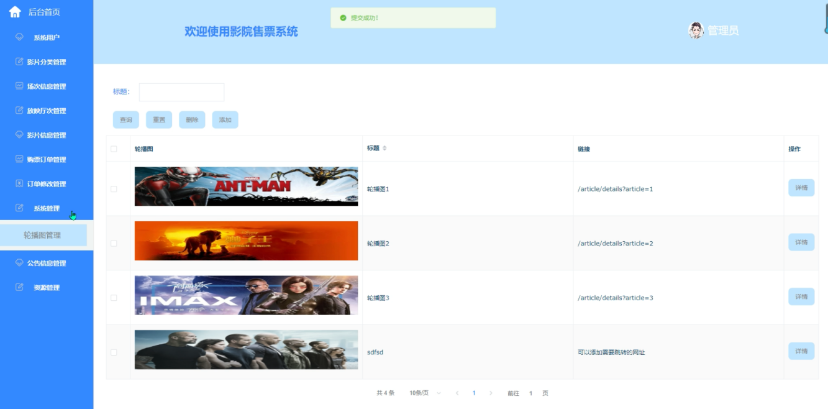Expand the 影片分类管理 sidebar menu
The image size is (828, 409).
pos(47,62)
